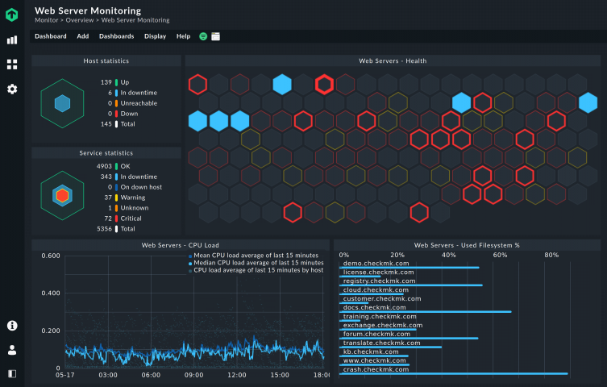
Task: Click the Host statistics panel title
Action: click(106, 60)
